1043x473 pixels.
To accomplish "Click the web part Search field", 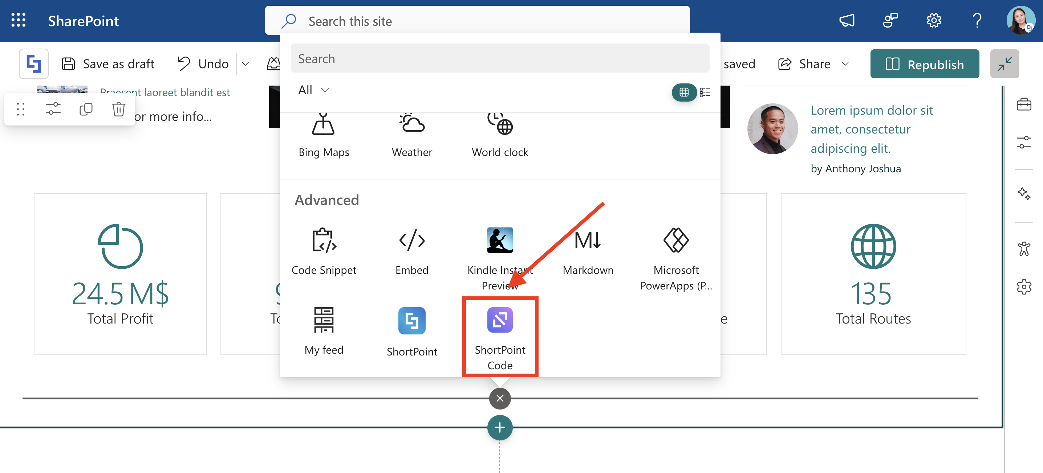I will point(500,59).
